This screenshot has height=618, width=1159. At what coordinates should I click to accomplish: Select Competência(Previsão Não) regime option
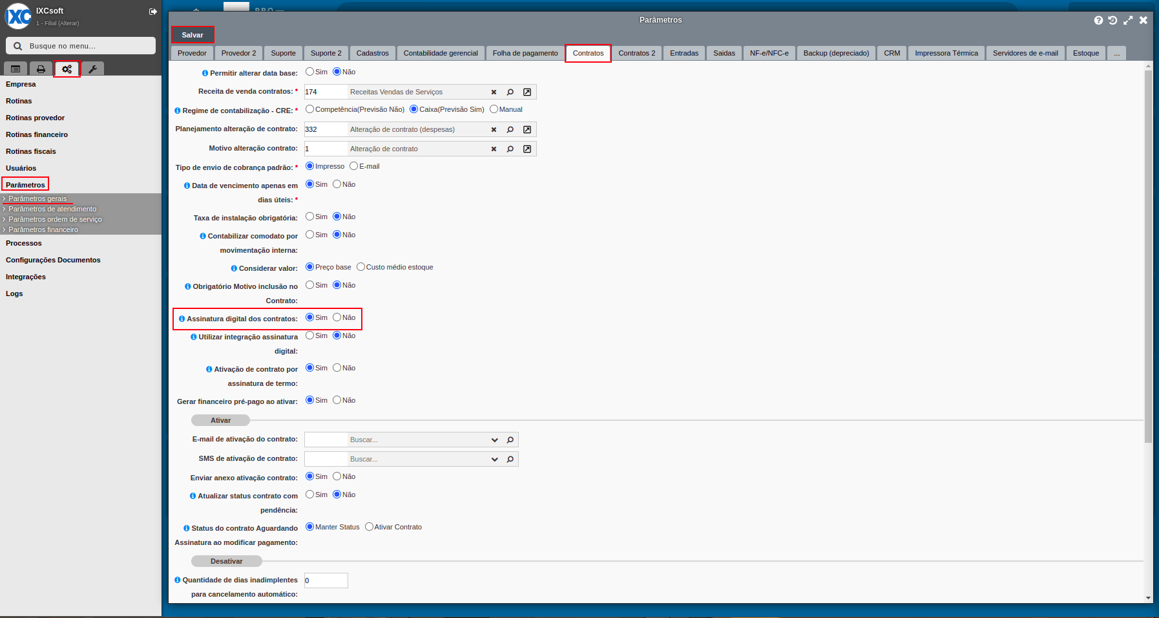coord(309,109)
